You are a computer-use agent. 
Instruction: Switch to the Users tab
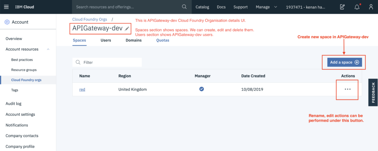point(106,41)
